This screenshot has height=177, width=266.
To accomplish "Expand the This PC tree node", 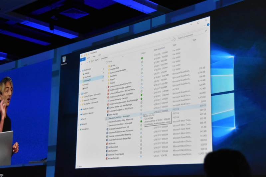I will pos(79,120).
